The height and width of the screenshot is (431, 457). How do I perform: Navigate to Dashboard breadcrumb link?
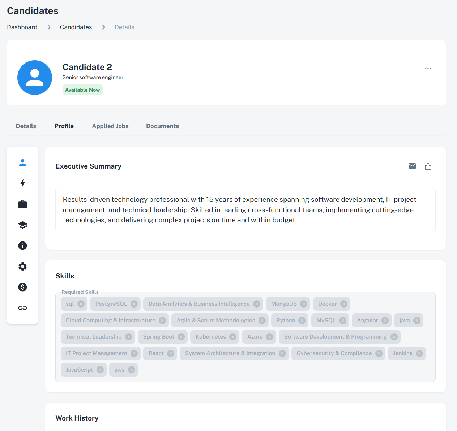pos(22,27)
